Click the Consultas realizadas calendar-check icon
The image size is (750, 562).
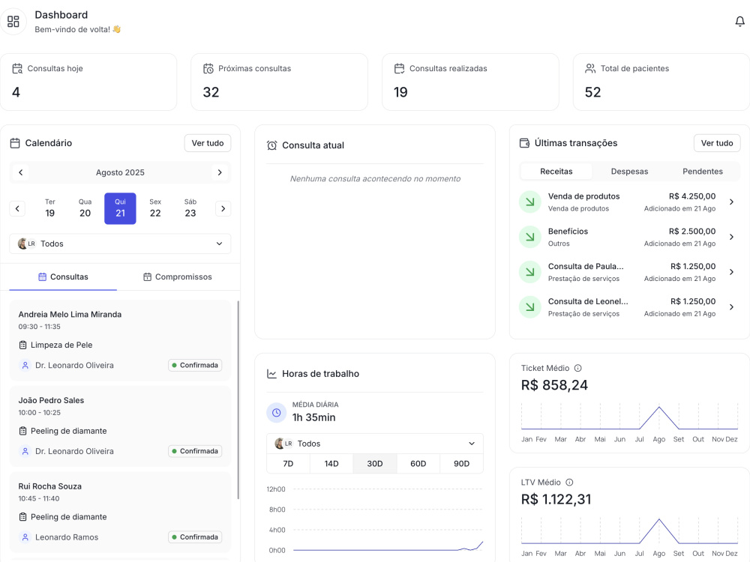coord(399,69)
